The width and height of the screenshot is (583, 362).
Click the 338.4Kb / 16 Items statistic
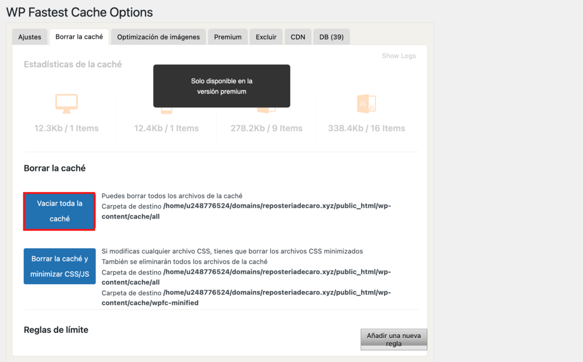(367, 128)
